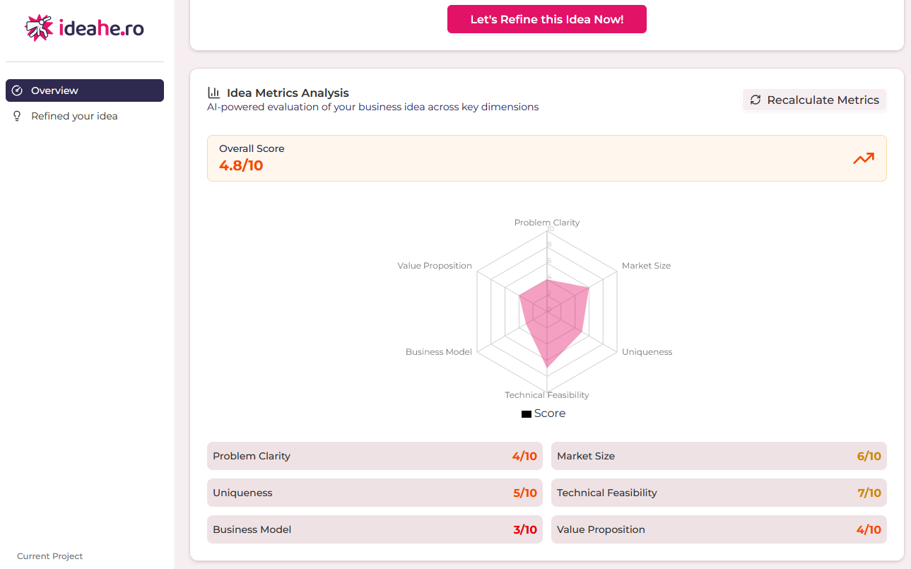This screenshot has width=911, height=569.
Task: Toggle the Score series via the chart legend
Action: pyautogui.click(x=543, y=413)
